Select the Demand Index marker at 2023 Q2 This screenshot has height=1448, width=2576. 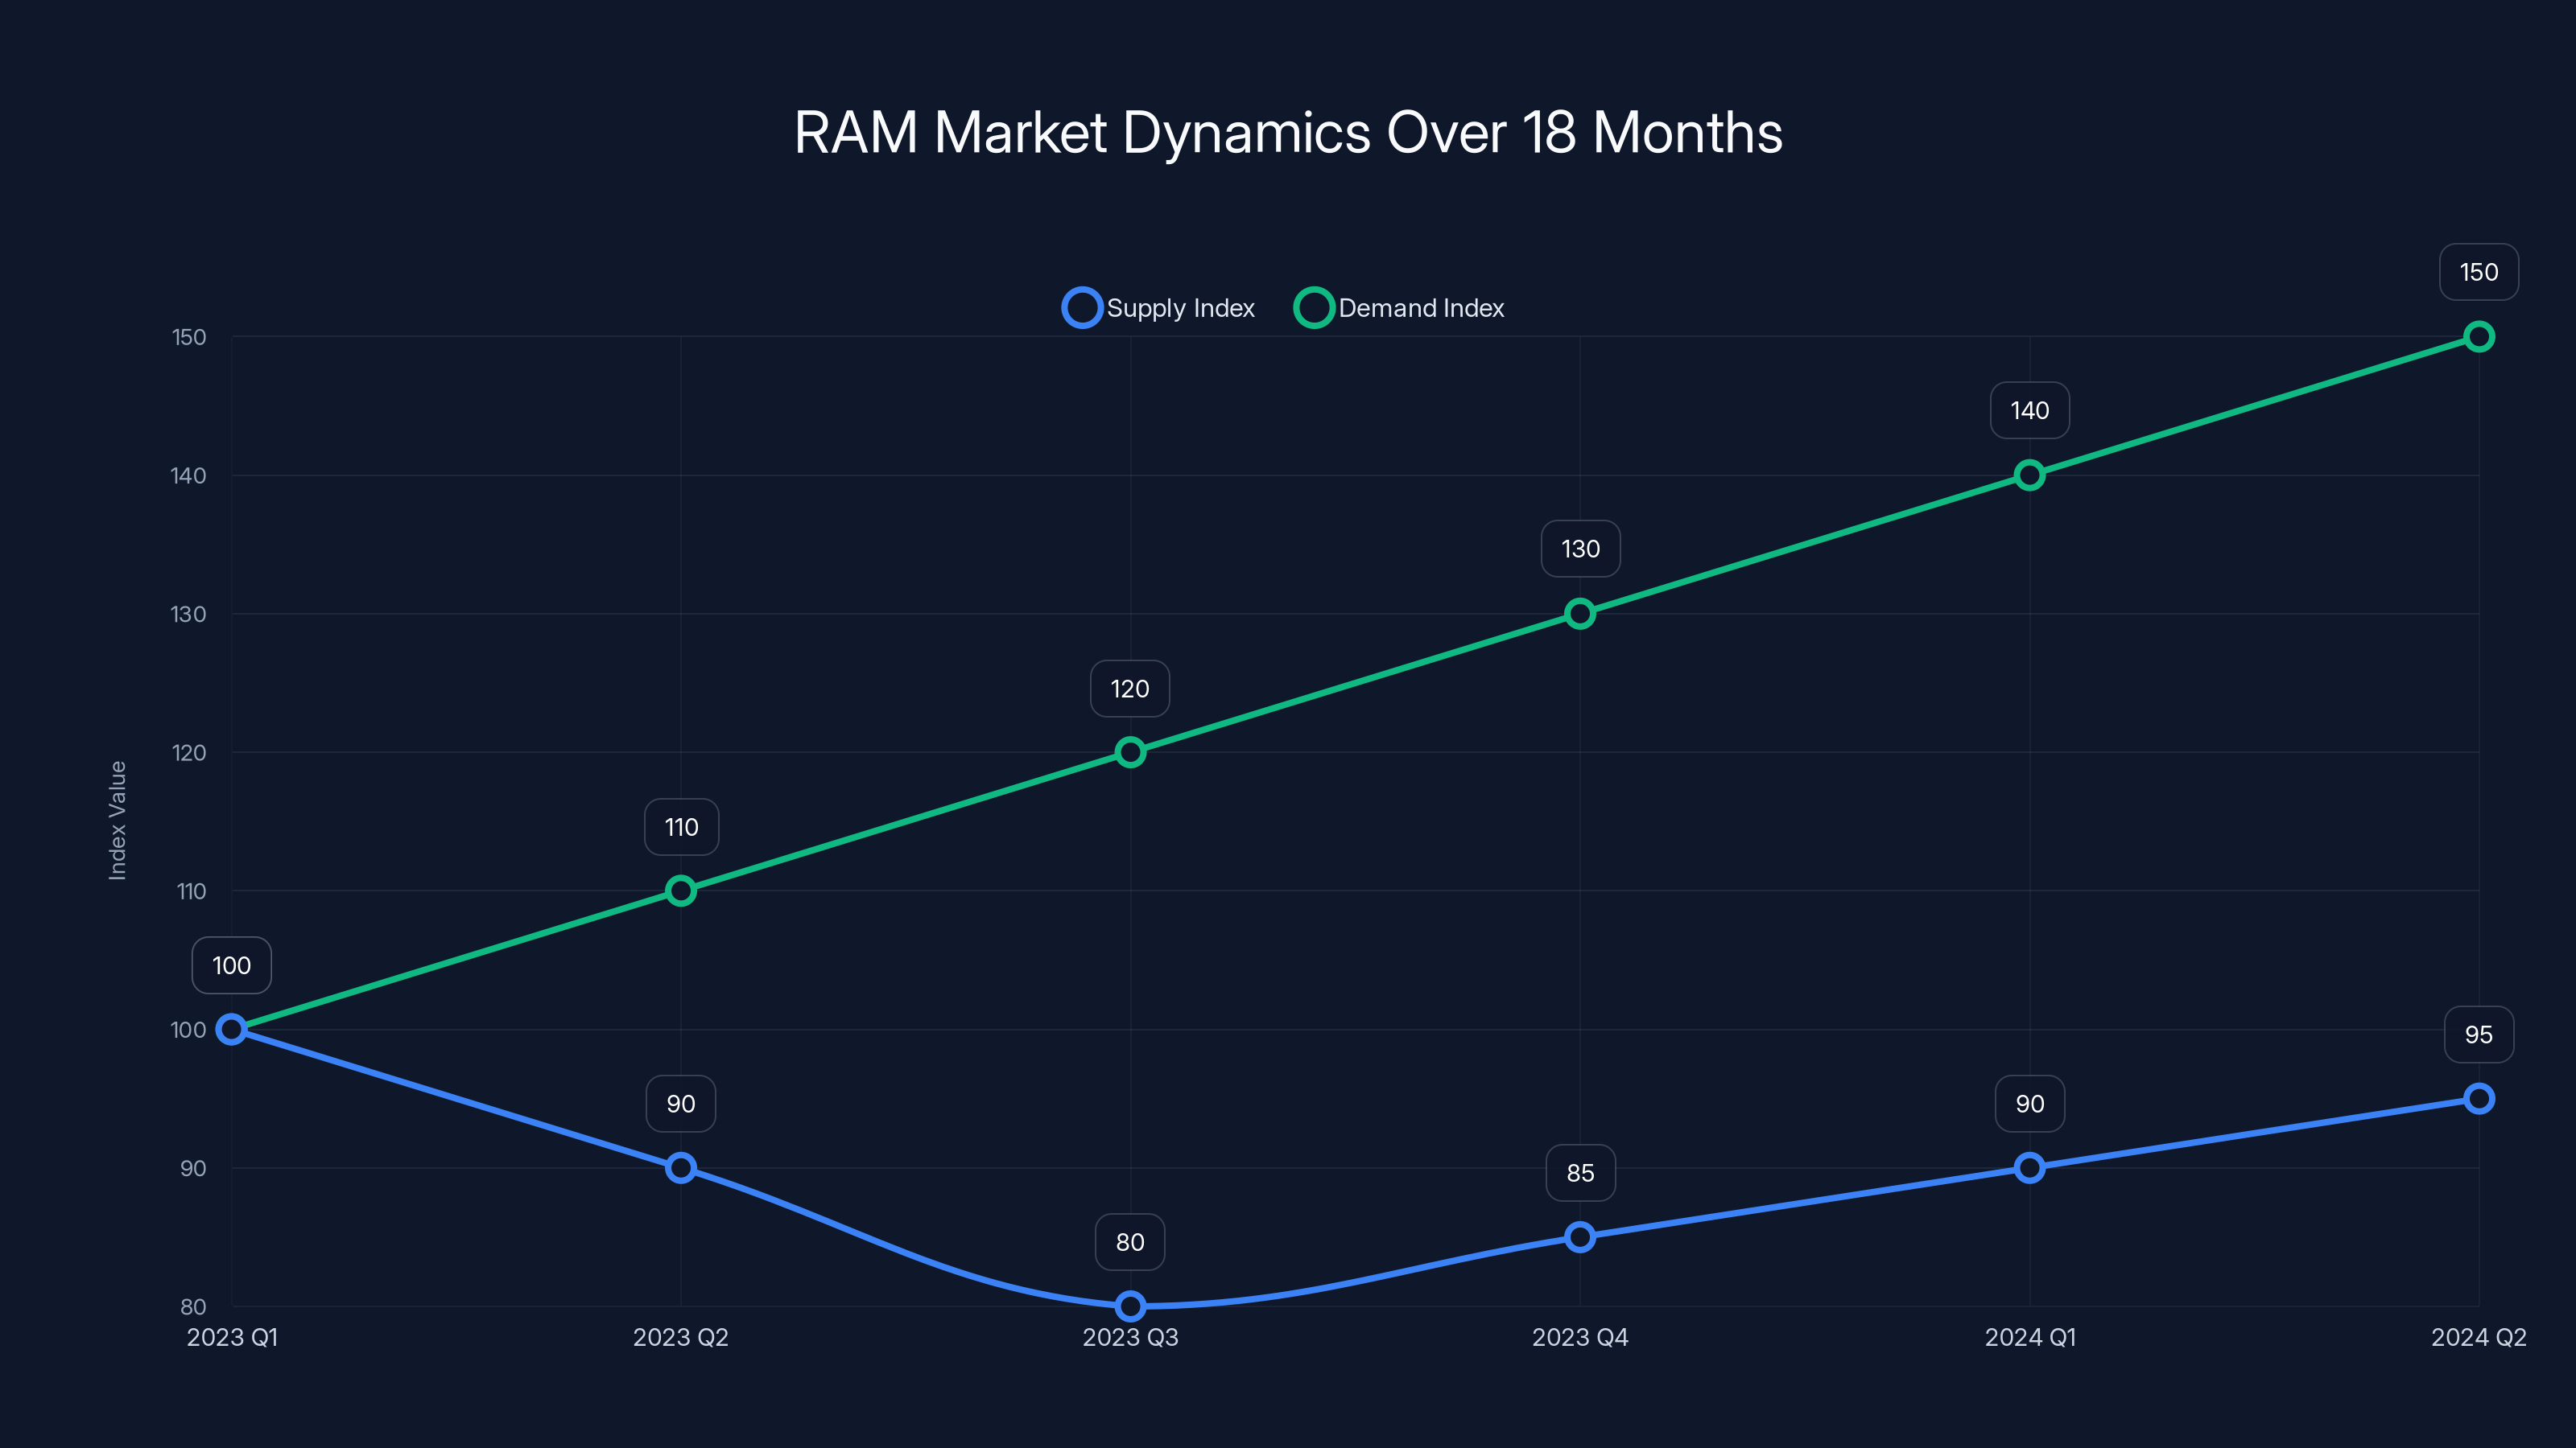(x=681, y=891)
